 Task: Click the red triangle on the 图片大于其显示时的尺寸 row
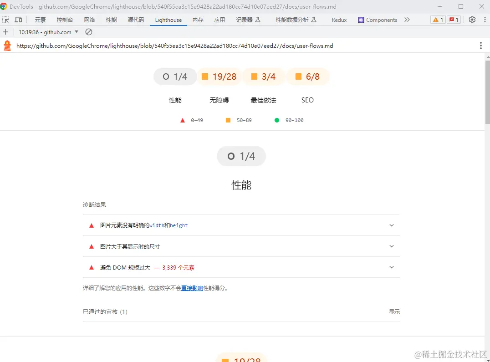(x=92, y=246)
